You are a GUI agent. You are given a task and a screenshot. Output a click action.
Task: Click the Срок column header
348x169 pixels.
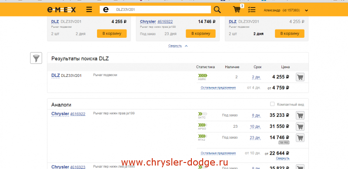pos(258,67)
